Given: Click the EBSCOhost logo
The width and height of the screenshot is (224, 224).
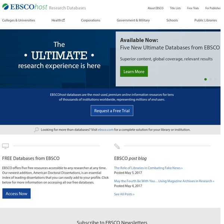Looking at the screenshot, I should click(x=25, y=7).
